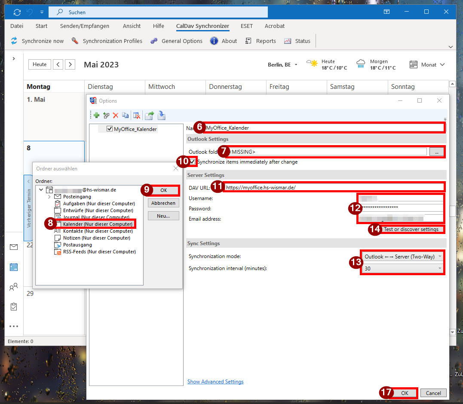Open the About info button
The width and height of the screenshot is (463, 404).
pyautogui.click(x=224, y=41)
